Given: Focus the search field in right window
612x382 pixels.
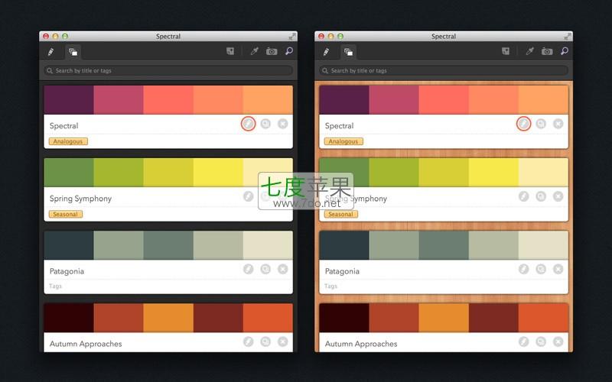Looking at the screenshot, I should pos(444,70).
